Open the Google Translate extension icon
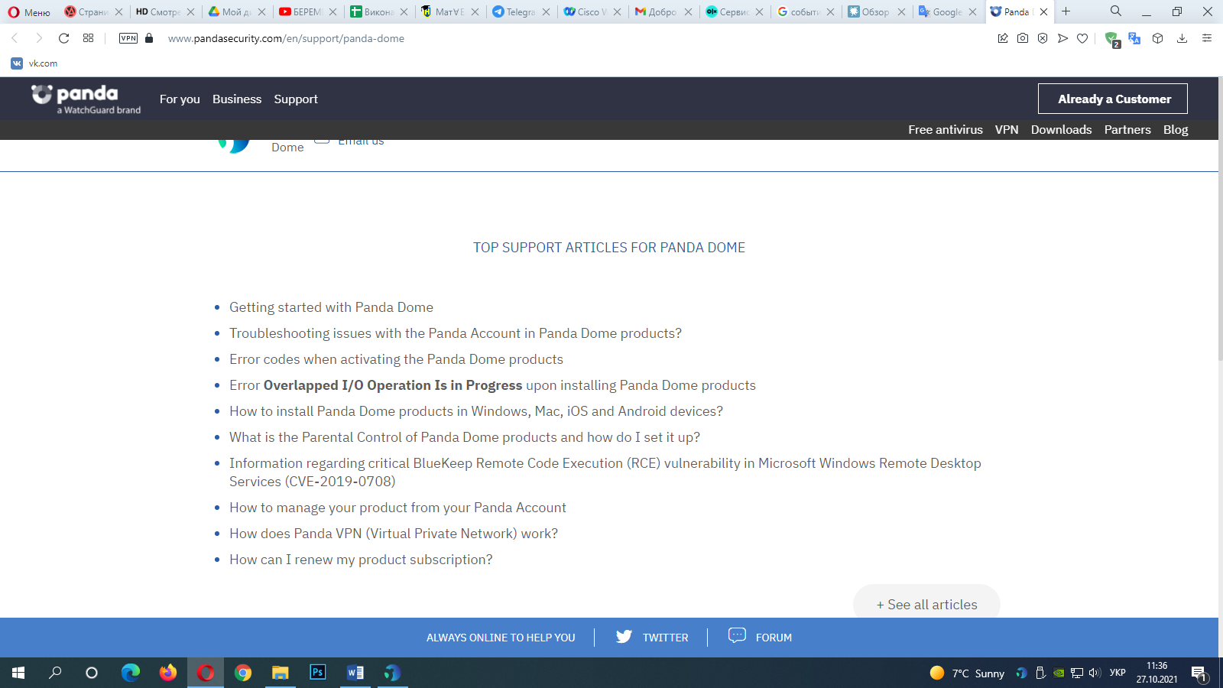This screenshot has width=1223, height=688. pyautogui.click(x=1134, y=38)
